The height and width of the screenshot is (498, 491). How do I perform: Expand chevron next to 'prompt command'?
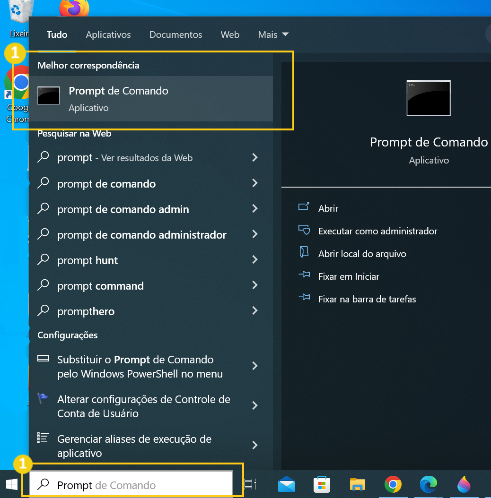[254, 285]
